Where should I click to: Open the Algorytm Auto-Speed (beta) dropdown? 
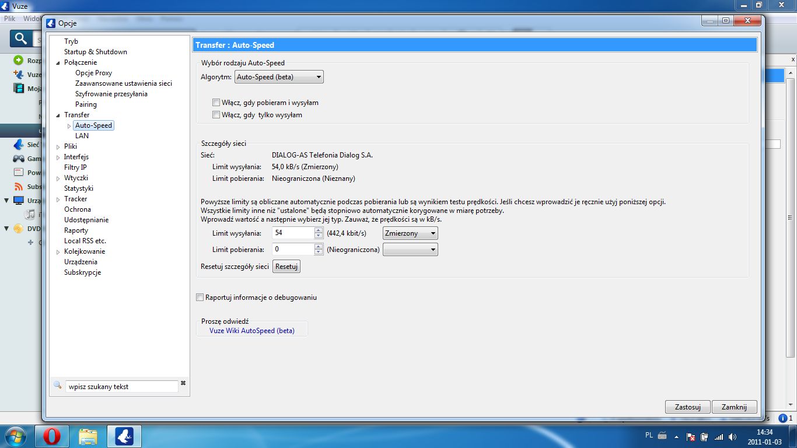pos(279,77)
